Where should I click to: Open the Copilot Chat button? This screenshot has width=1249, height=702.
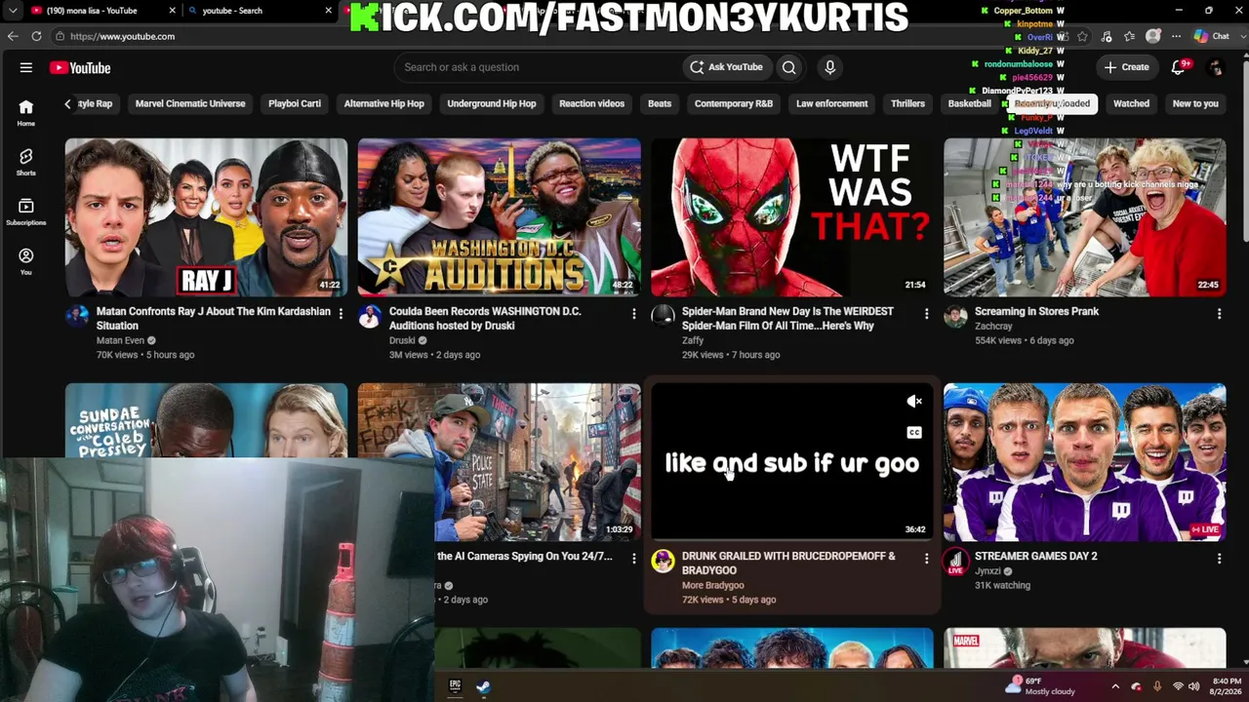coord(1211,36)
